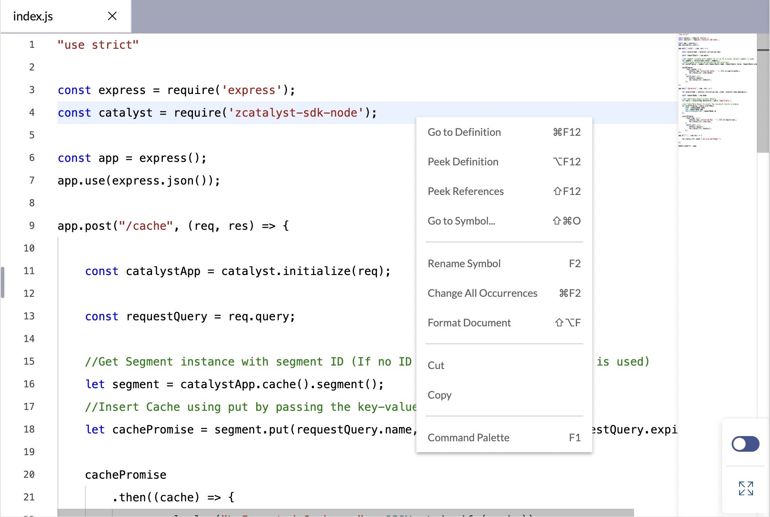Select Go to Definition
Viewport: 770px width, 517px height.
(x=464, y=132)
